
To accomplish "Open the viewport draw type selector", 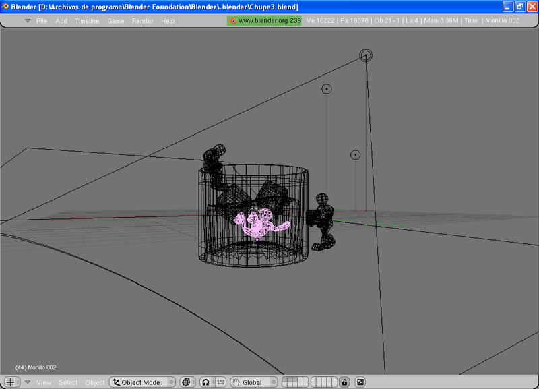I will coord(188,382).
